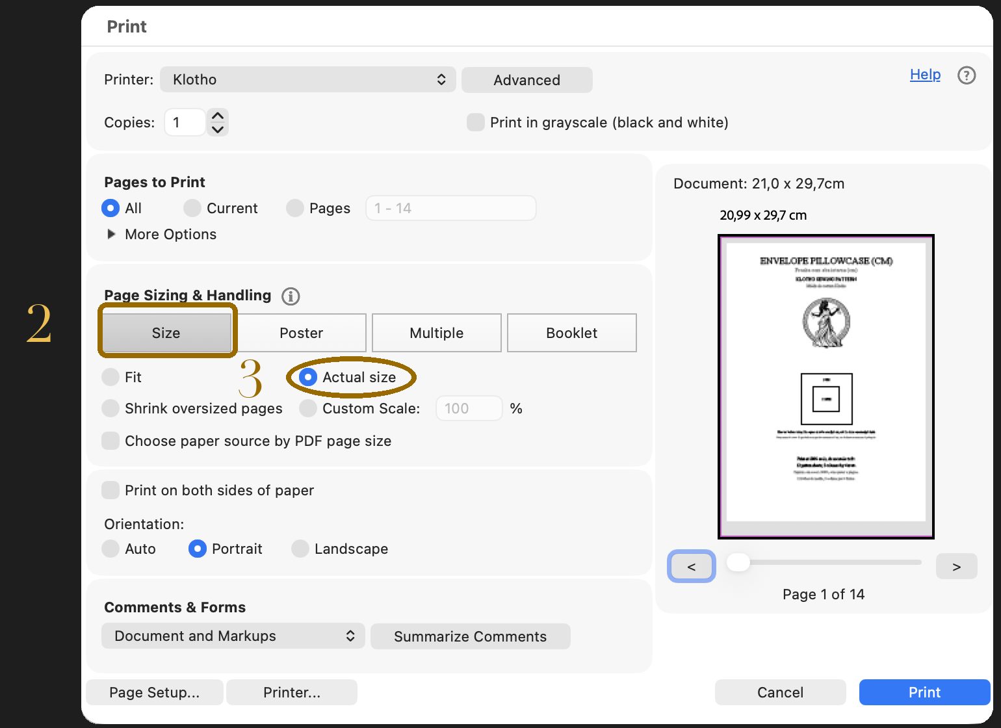
Task: Enable Print in grayscale checkbox
Action: 476,122
